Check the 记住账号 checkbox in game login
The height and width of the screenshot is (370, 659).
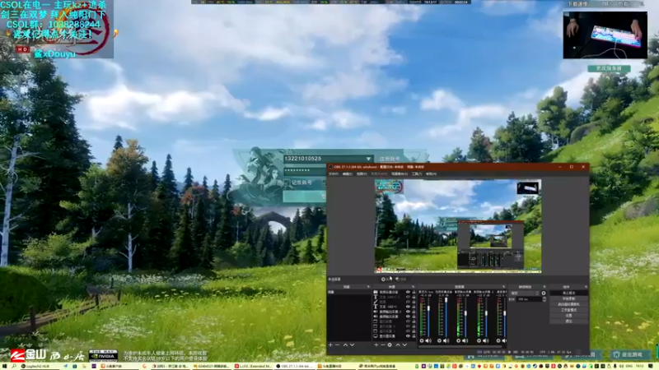pos(287,183)
